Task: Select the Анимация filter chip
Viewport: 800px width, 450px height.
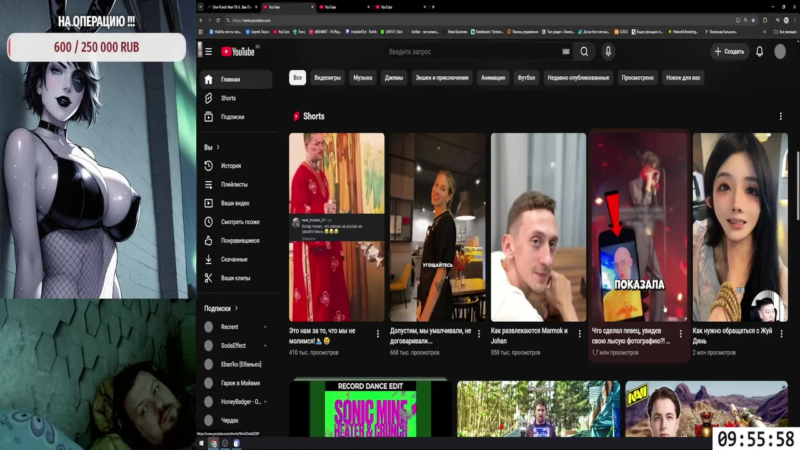Action: [493, 77]
